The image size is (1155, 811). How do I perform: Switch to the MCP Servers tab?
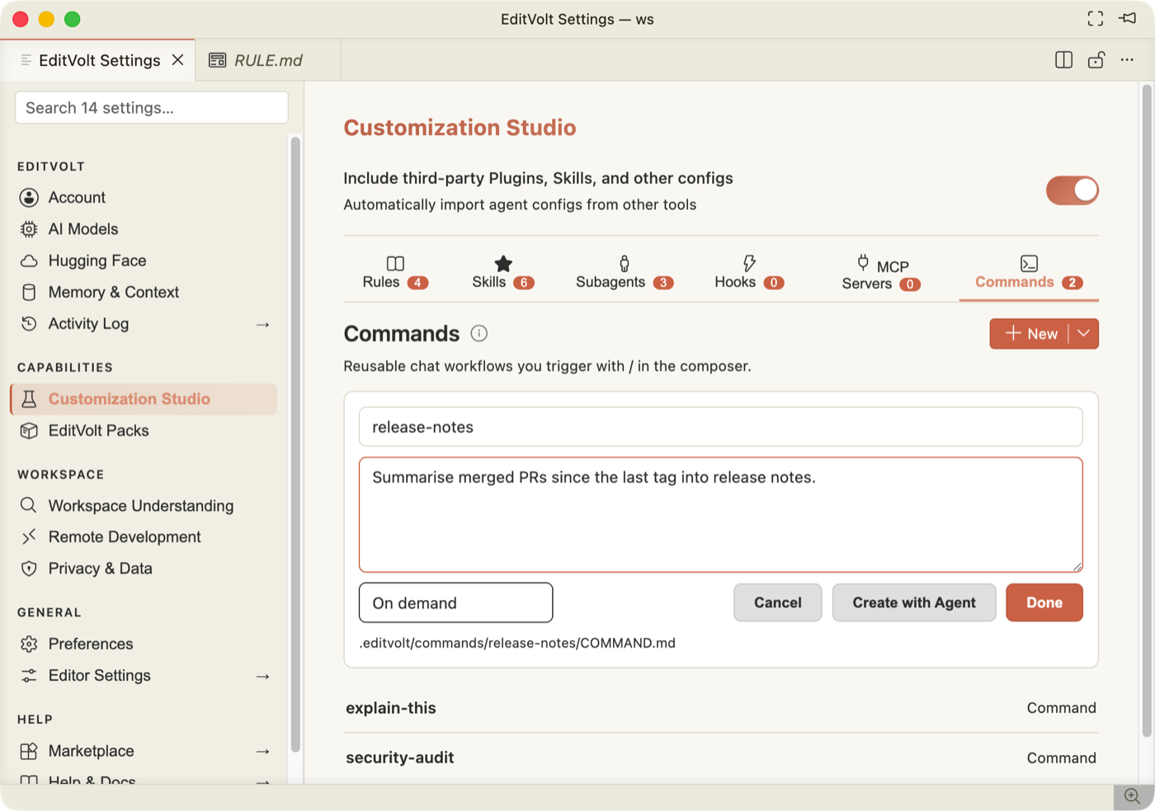[x=881, y=273]
